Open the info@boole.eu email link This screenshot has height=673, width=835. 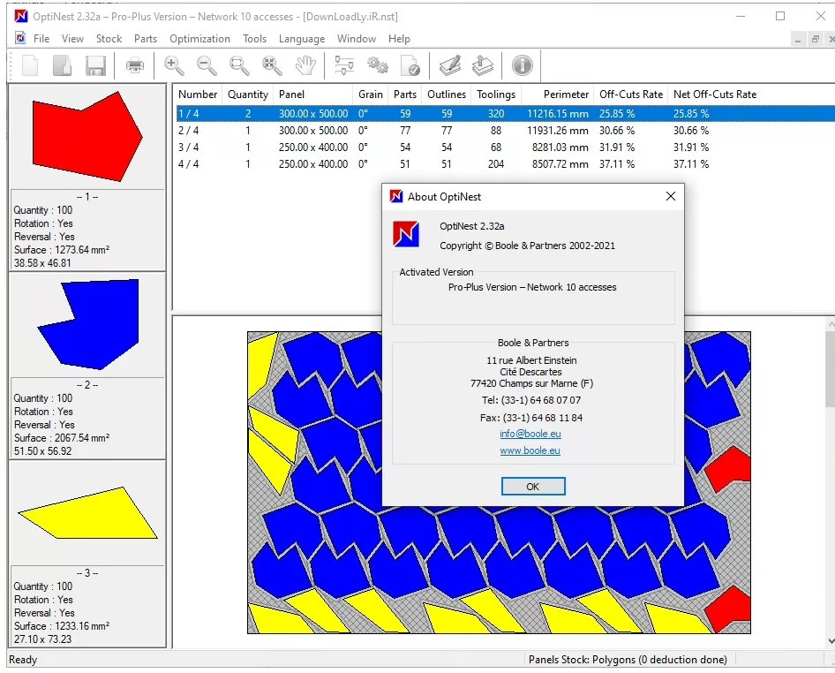[x=530, y=434]
